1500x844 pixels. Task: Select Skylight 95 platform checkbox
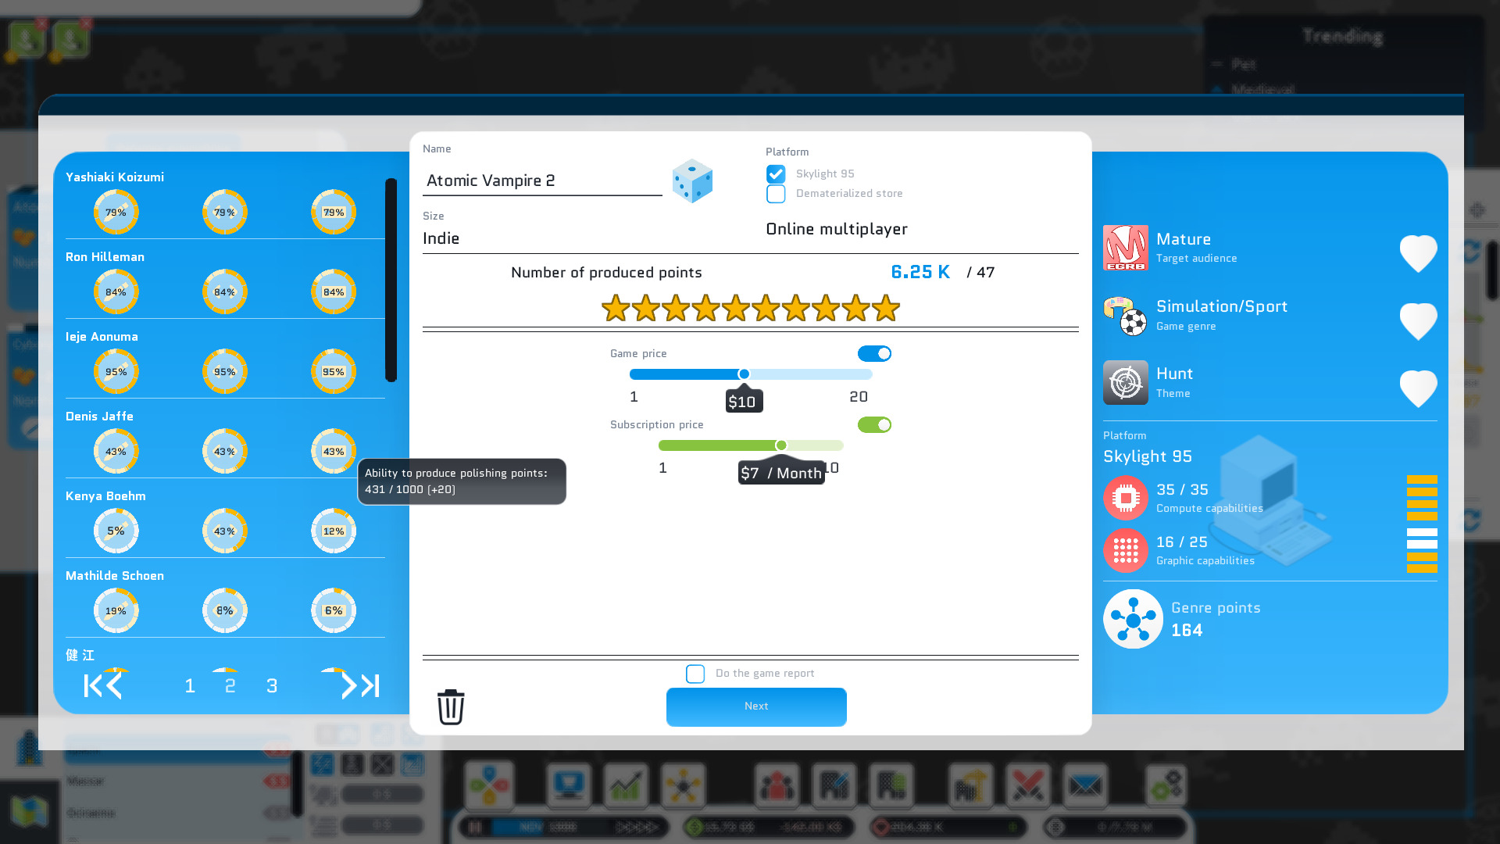point(776,172)
